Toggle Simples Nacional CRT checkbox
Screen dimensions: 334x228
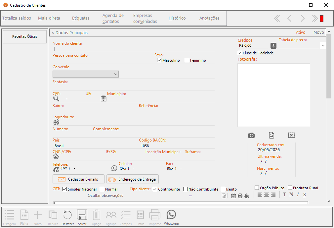pyautogui.click(x=64, y=189)
